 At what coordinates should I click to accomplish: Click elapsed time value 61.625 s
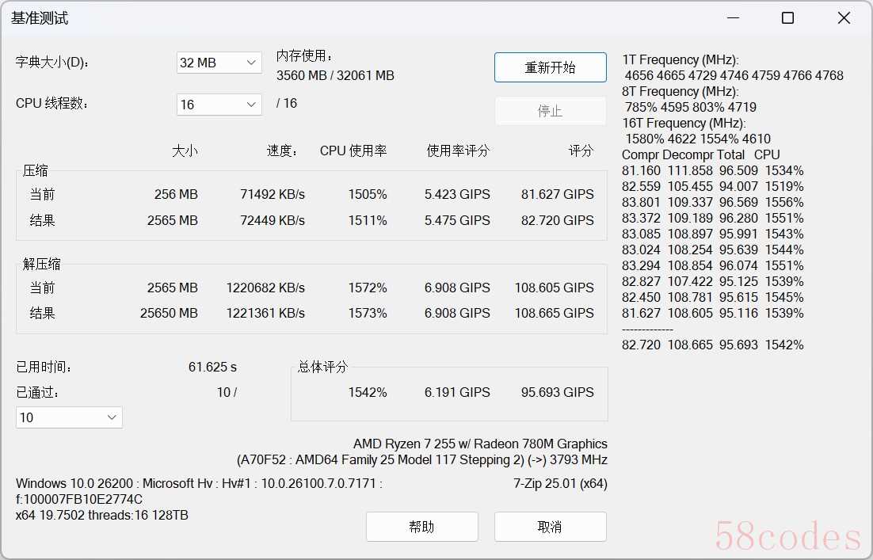click(212, 368)
